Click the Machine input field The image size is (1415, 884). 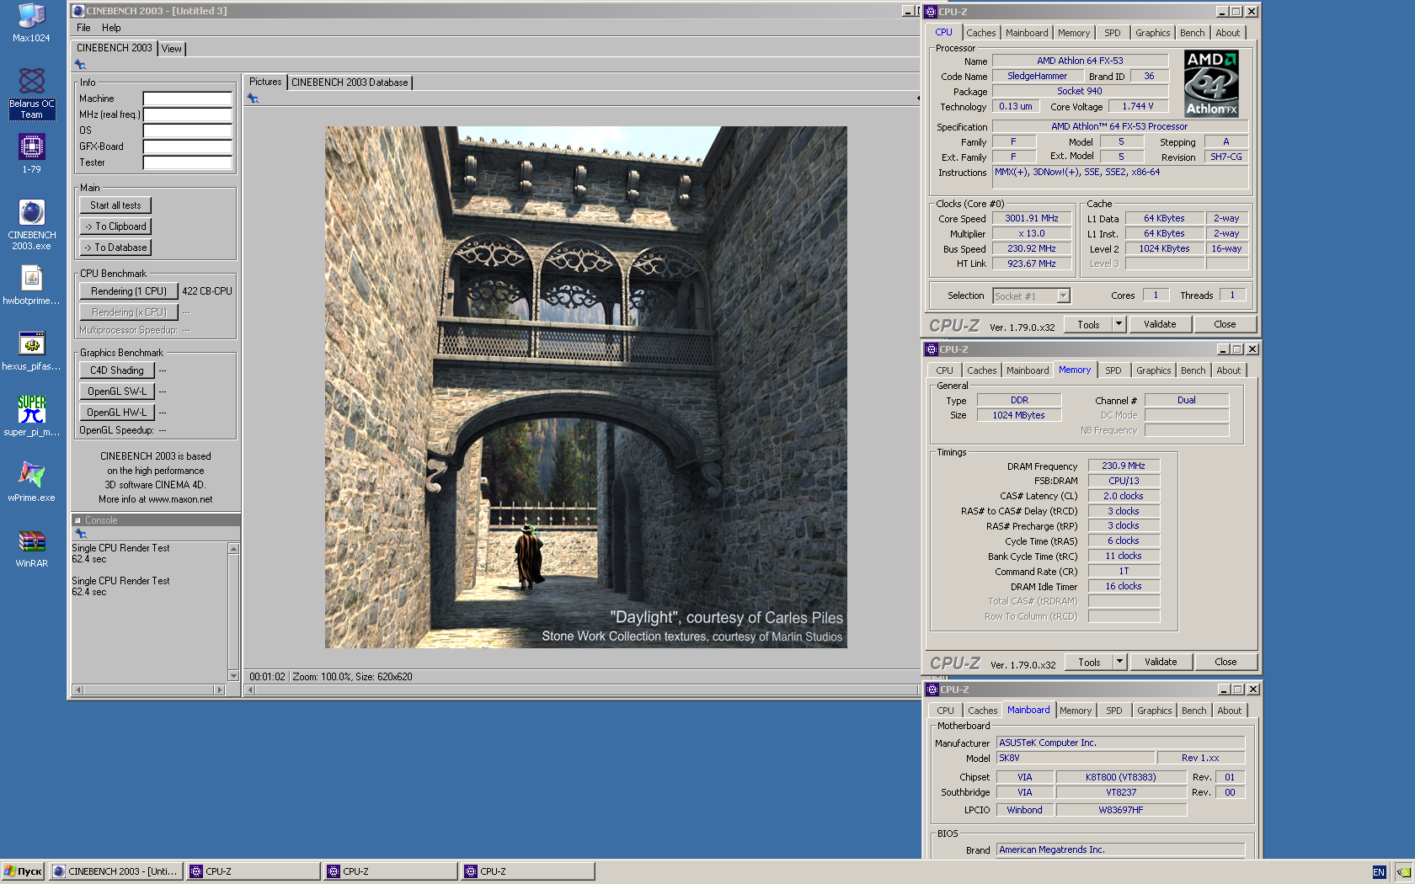pyautogui.click(x=187, y=99)
